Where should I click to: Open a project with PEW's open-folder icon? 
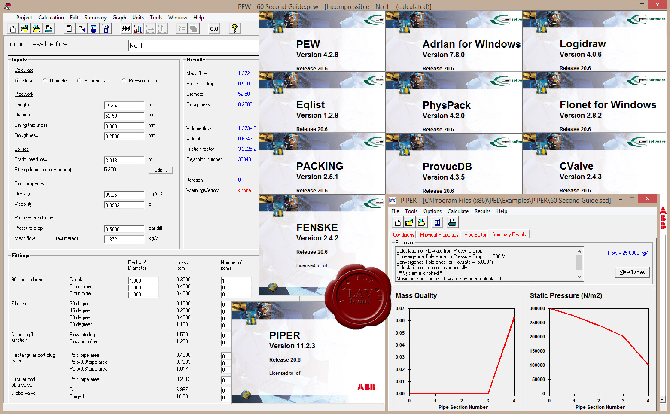point(24,29)
